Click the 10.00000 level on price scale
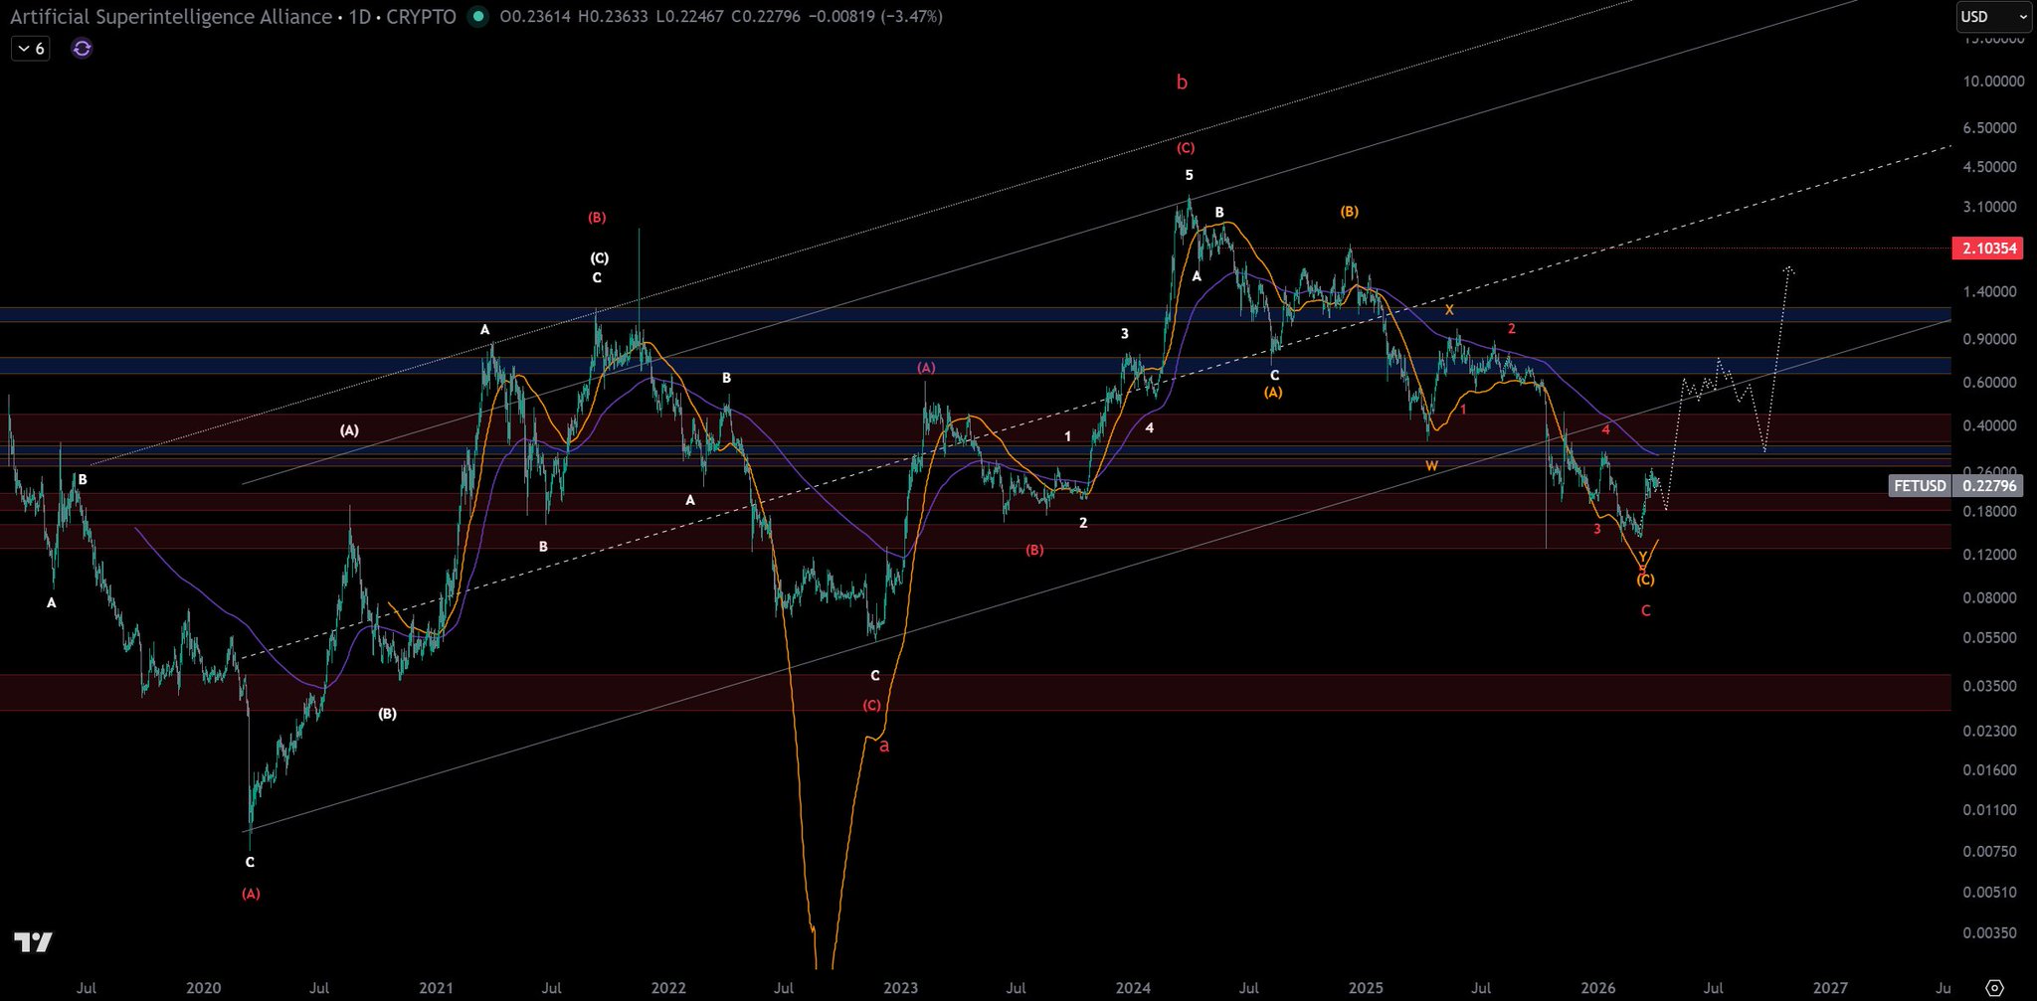This screenshot has width=2037, height=1001. click(1992, 82)
